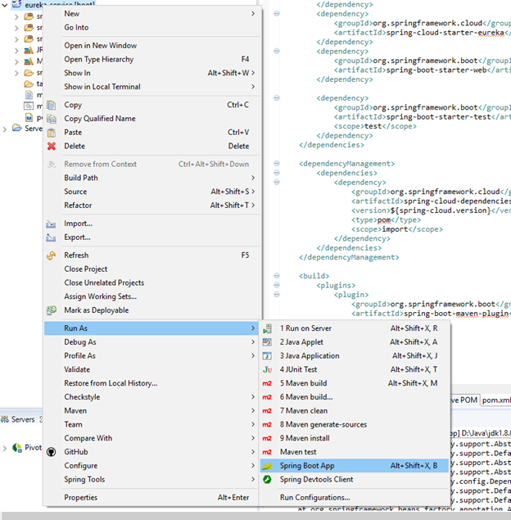Select Properties at menu bottom
This screenshot has width=511, height=520.
pyautogui.click(x=152, y=497)
